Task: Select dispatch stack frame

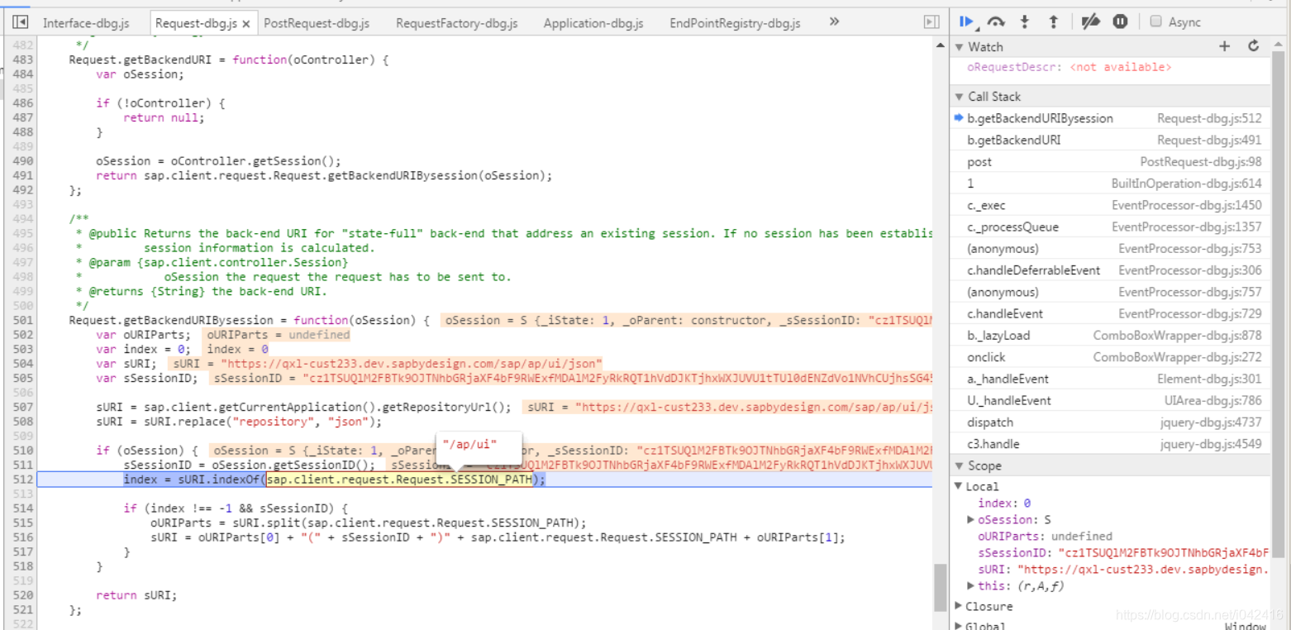Action: [1110, 422]
